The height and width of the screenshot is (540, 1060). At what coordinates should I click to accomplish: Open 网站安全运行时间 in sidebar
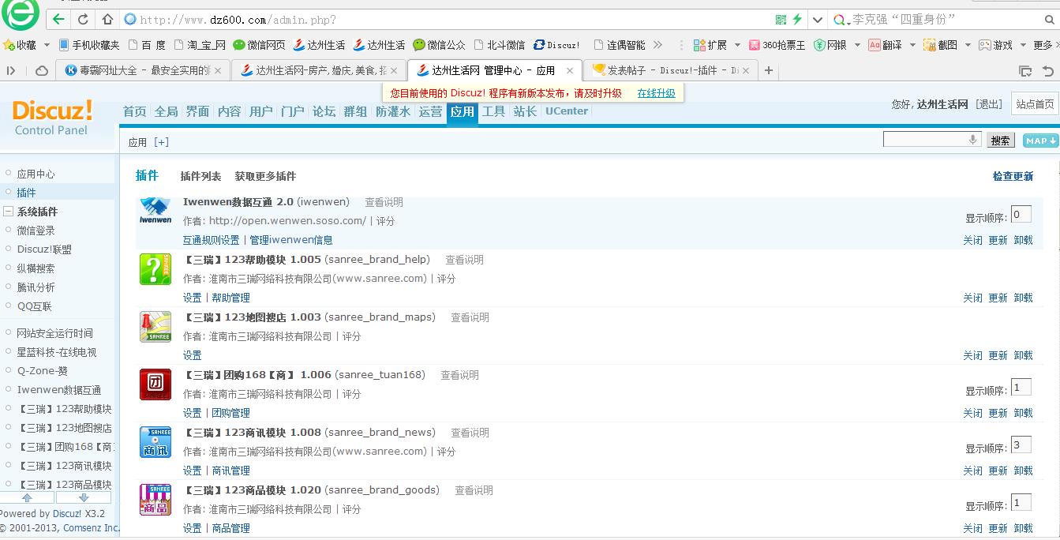(54, 333)
